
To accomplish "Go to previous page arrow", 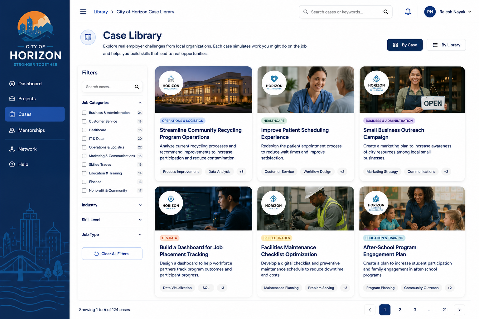I will [x=370, y=310].
